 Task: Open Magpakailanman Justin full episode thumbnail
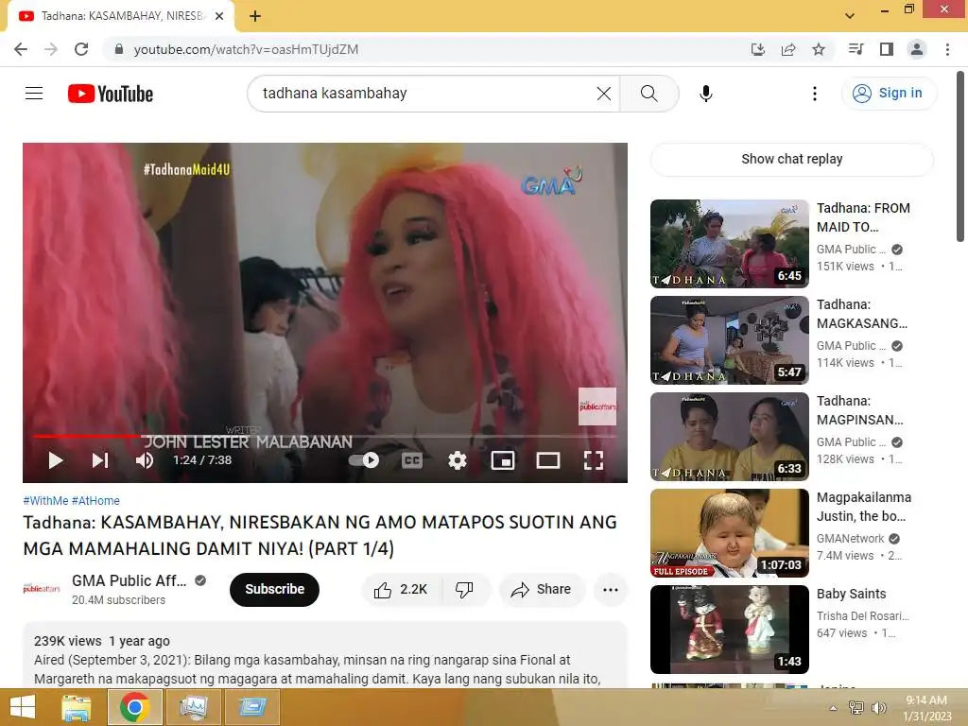tap(729, 533)
